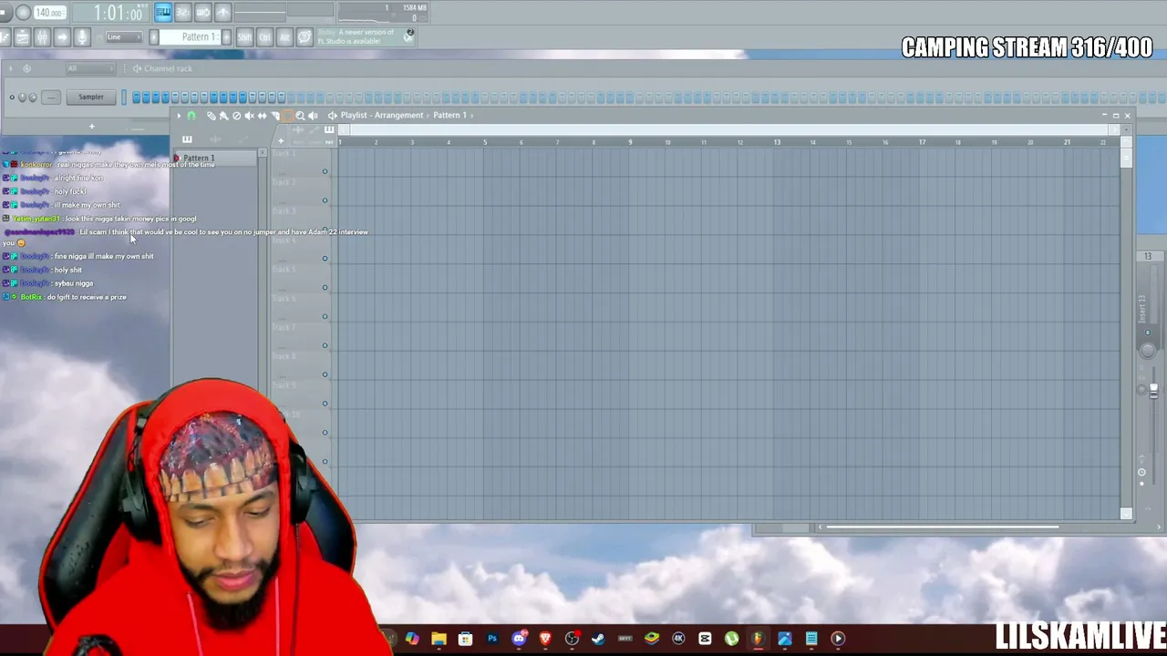This screenshot has width=1167, height=656.
Task: Click bar 13 on the Playlist timeline
Action: (777, 142)
